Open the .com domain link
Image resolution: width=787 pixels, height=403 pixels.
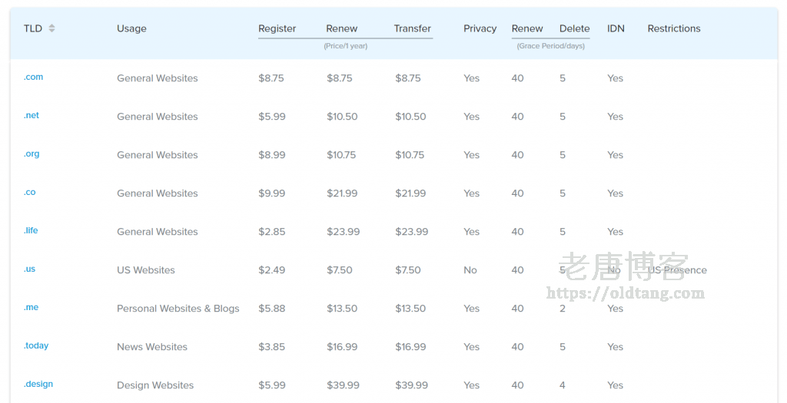(x=33, y=78)
